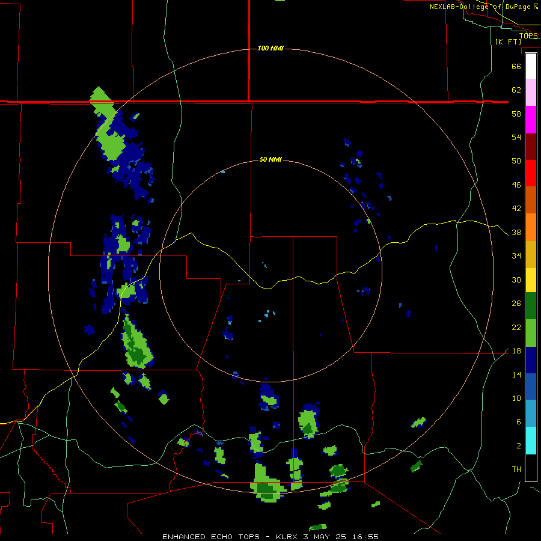Click the navy blue legend swatch
The height and width of the screenshot is (541, 541).
(x=531, y=360)
